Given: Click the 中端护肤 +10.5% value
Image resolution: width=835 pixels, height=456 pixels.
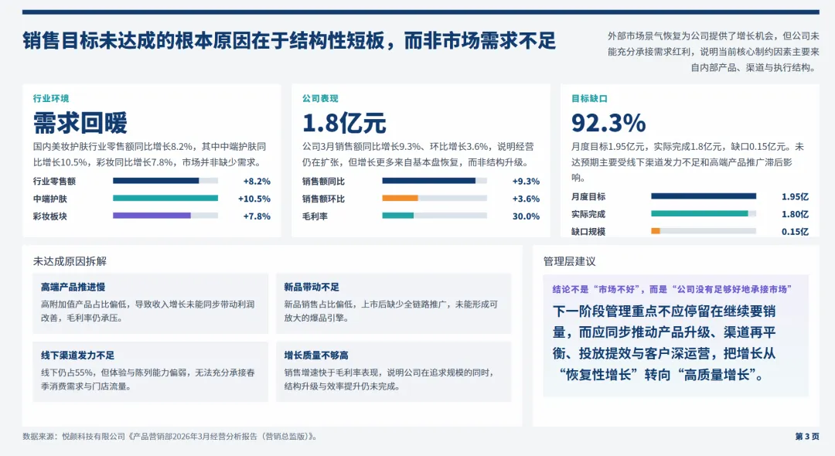Looking at the screenshot, I should (253, 197).
